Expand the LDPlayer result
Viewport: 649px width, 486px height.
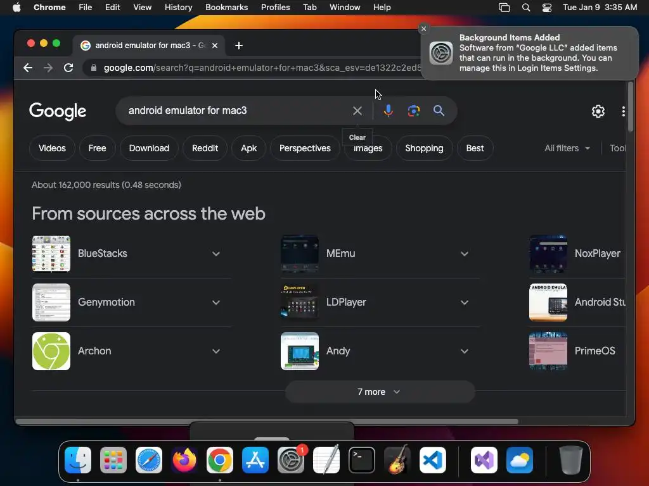pos(465,302)
